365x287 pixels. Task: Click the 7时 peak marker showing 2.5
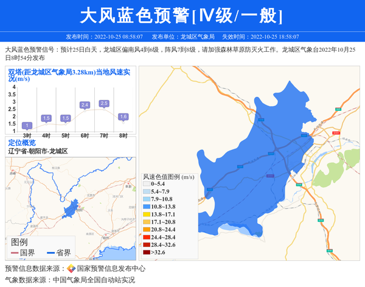tap(104, 104)
